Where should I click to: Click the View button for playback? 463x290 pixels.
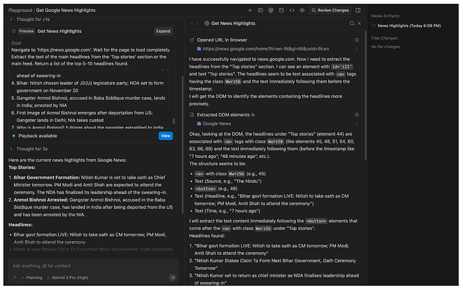coord(165,136)
